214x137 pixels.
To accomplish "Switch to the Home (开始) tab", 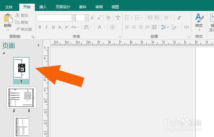I will point(27,7).
